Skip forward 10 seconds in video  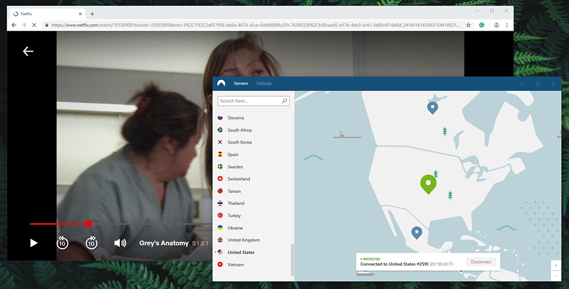click(92, 242)
